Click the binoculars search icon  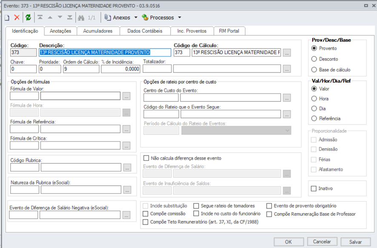(x=81, y=17)
